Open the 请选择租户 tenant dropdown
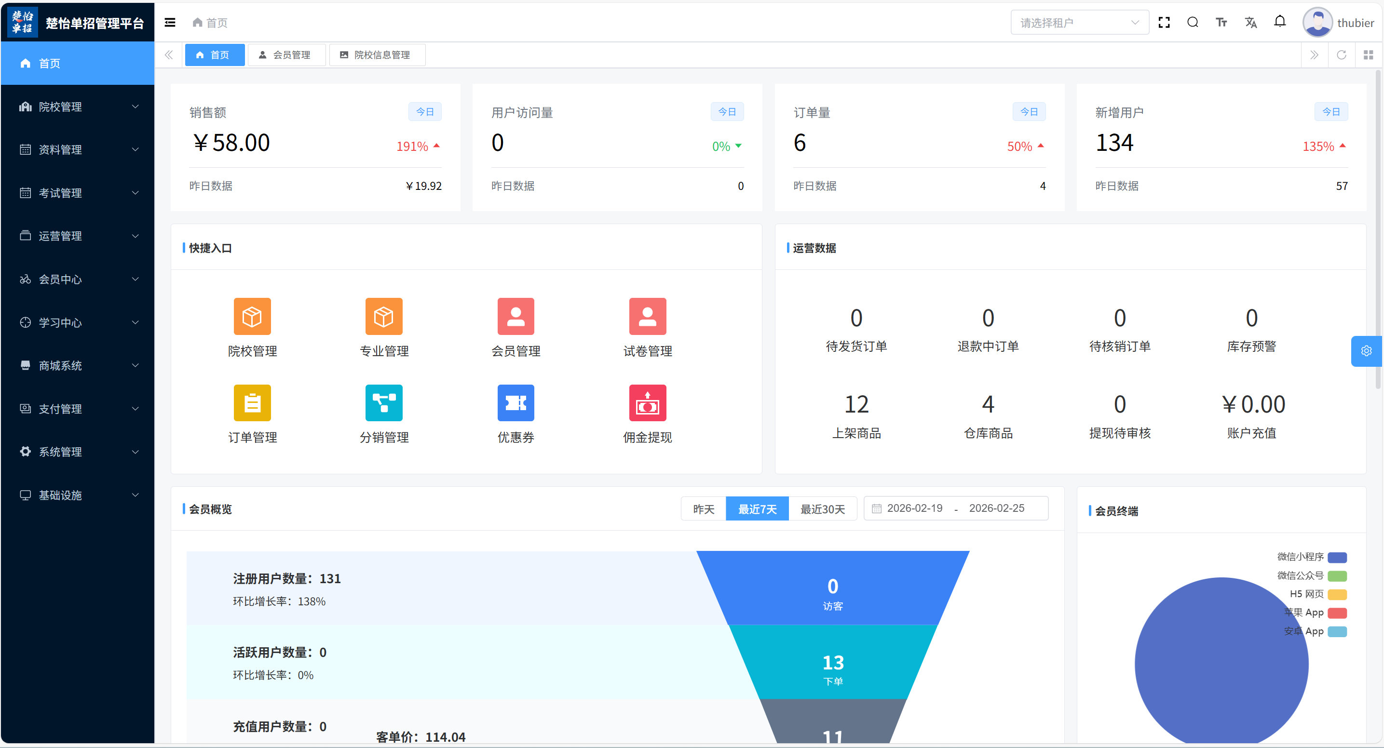This screenshot has width=1384, height=748. point(1079,23)
